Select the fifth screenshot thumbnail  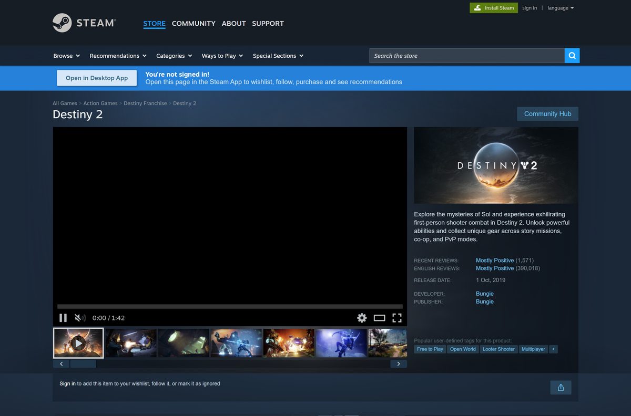point(289,343)
